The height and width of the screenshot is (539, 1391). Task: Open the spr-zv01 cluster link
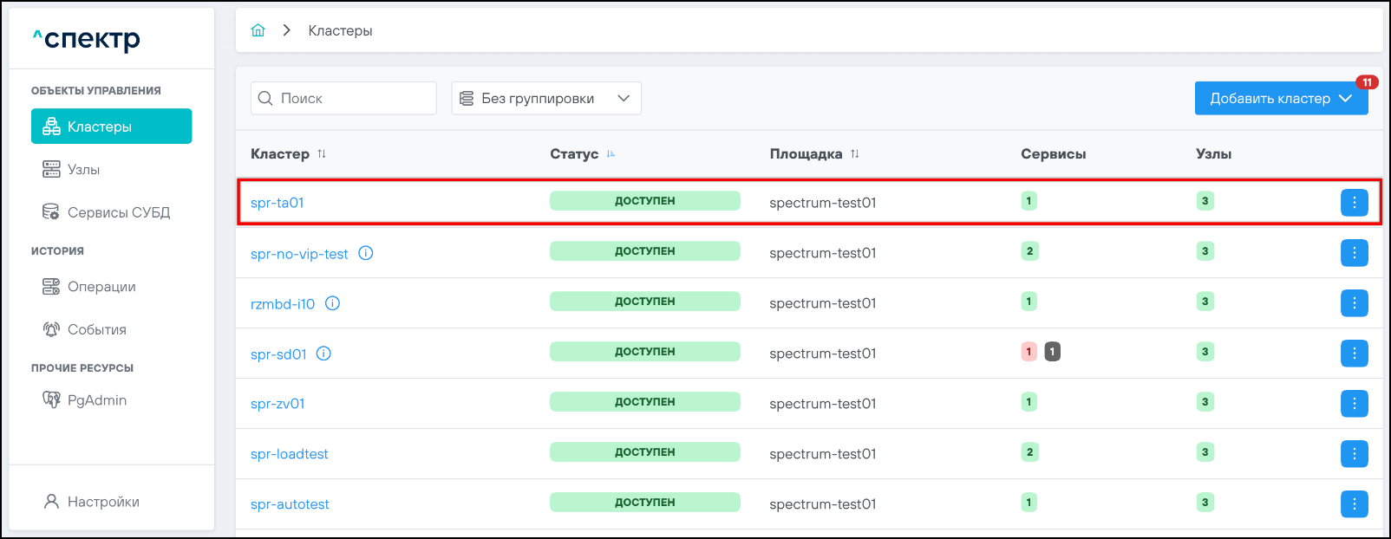pyautogui.click(x=278, y=404)
